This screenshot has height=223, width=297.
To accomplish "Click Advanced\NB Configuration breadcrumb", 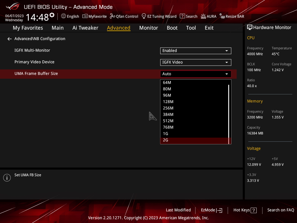I will [40, 39].
